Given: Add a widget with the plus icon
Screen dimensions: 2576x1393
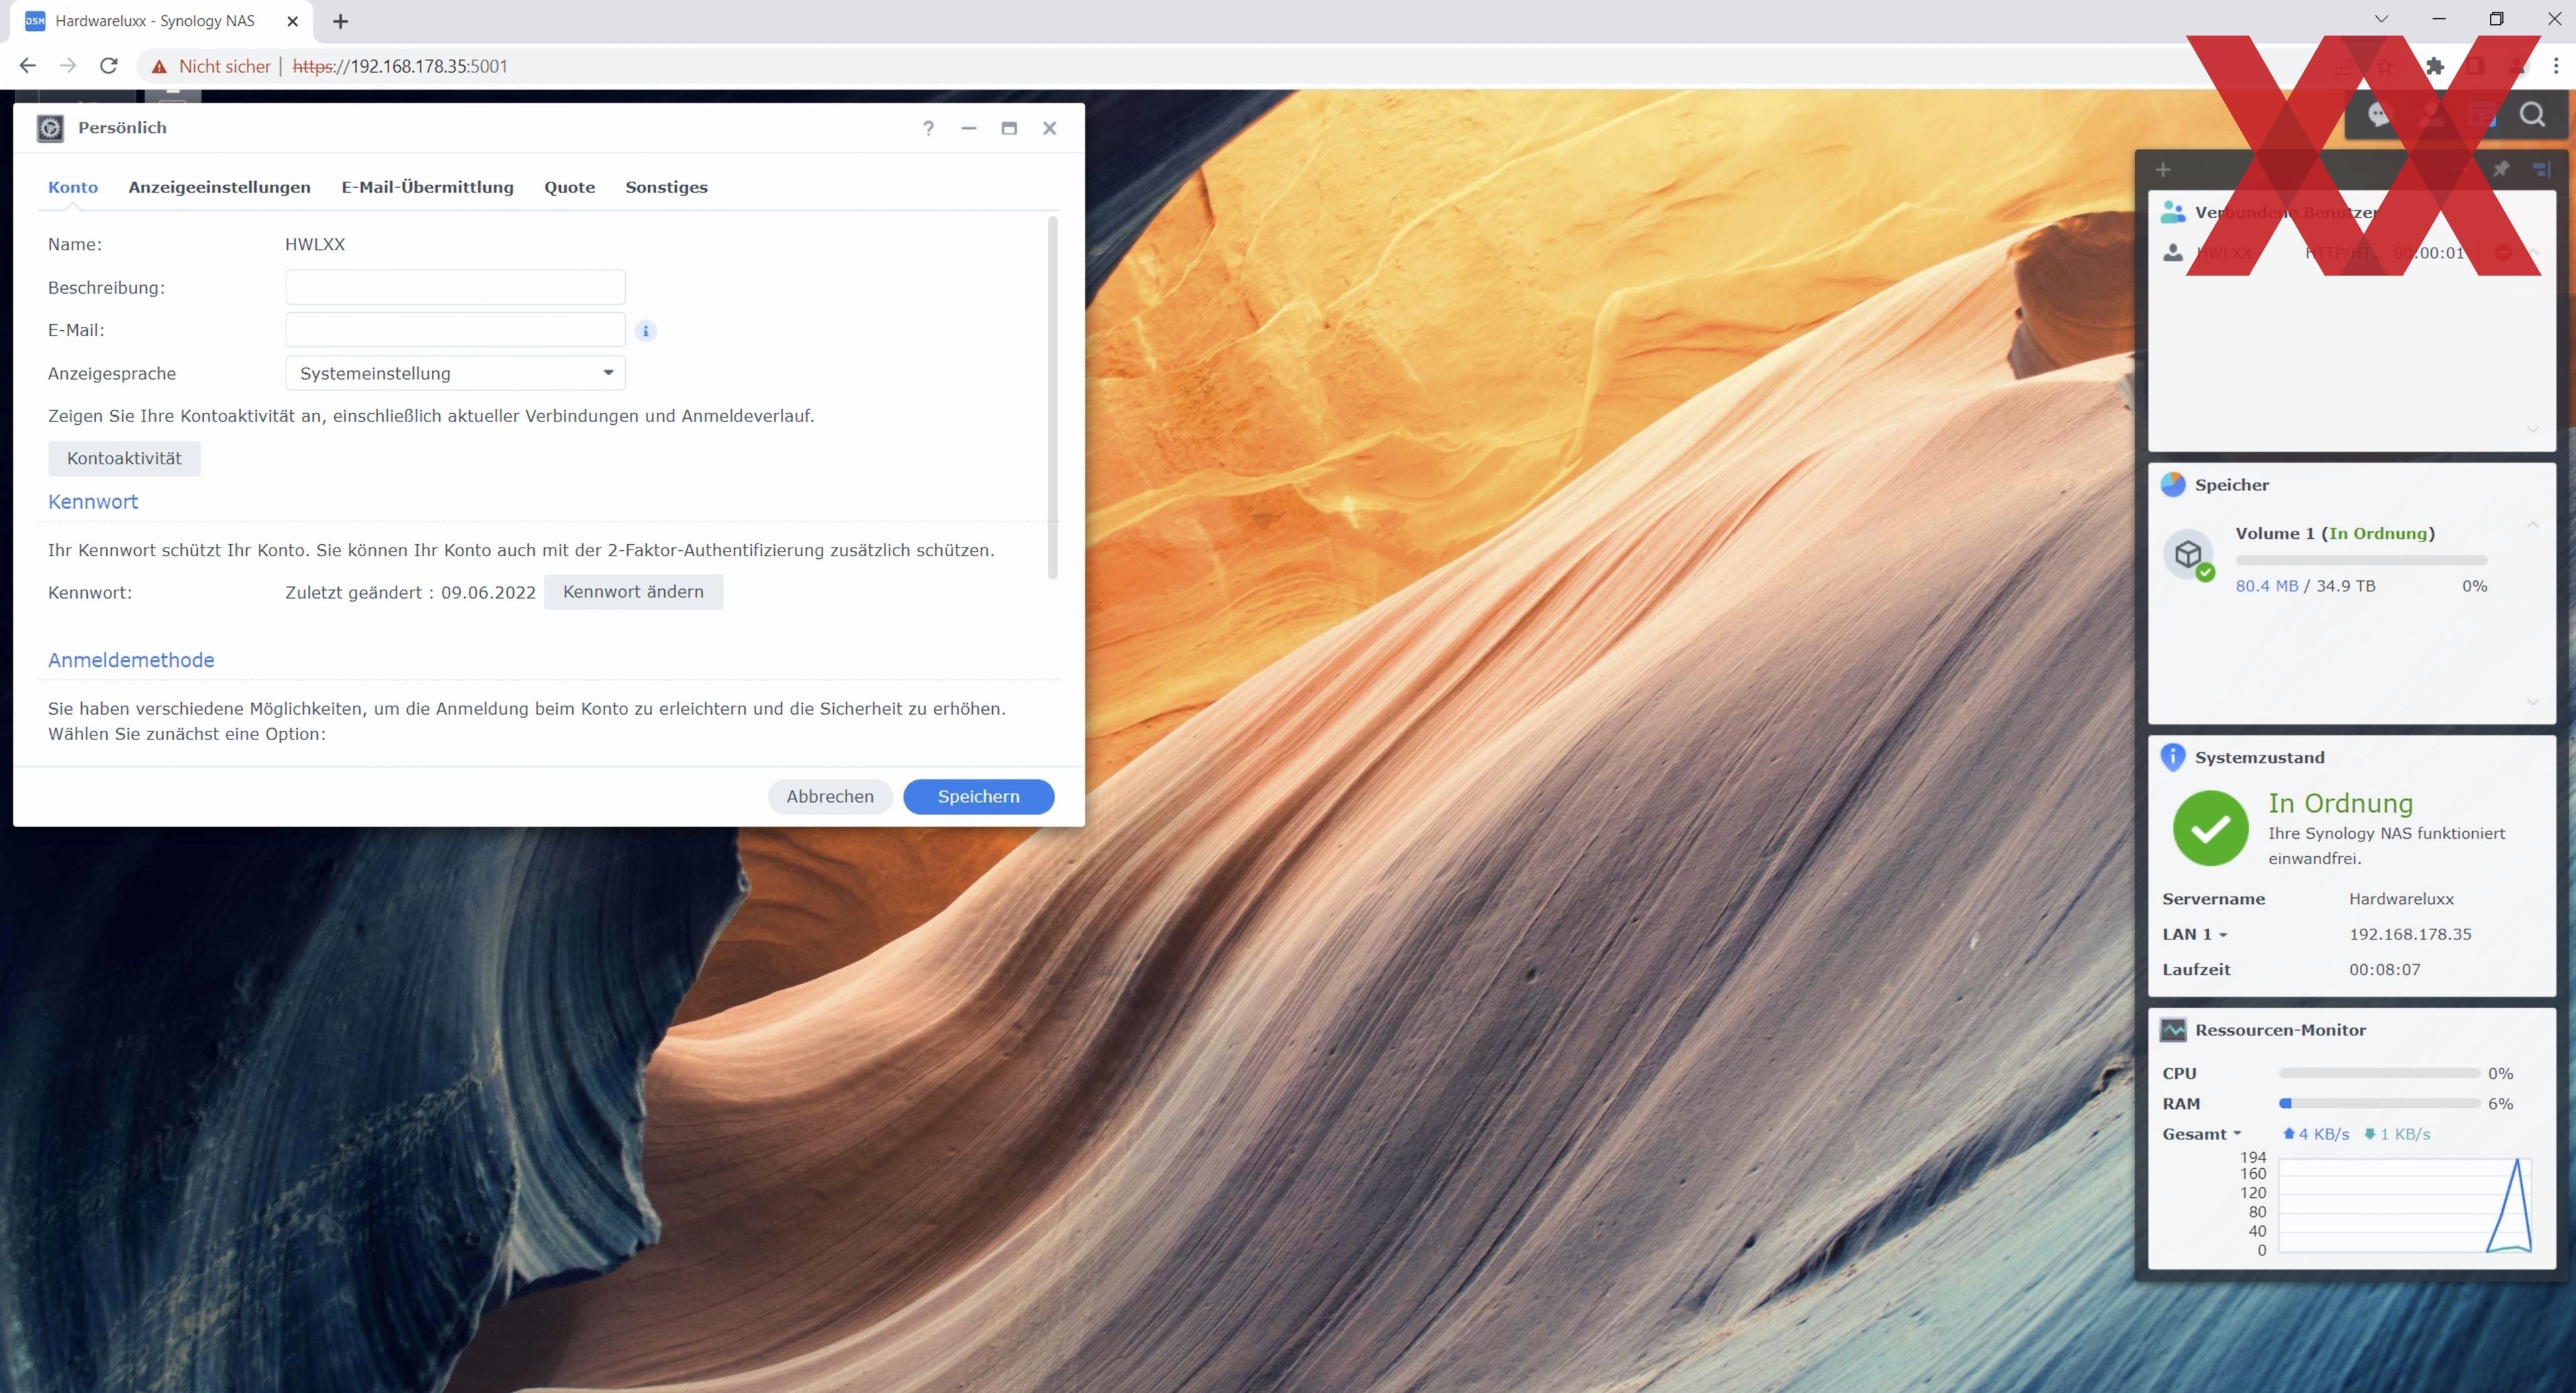Looking at the screenshot, I should click(x=2163, y=169).
